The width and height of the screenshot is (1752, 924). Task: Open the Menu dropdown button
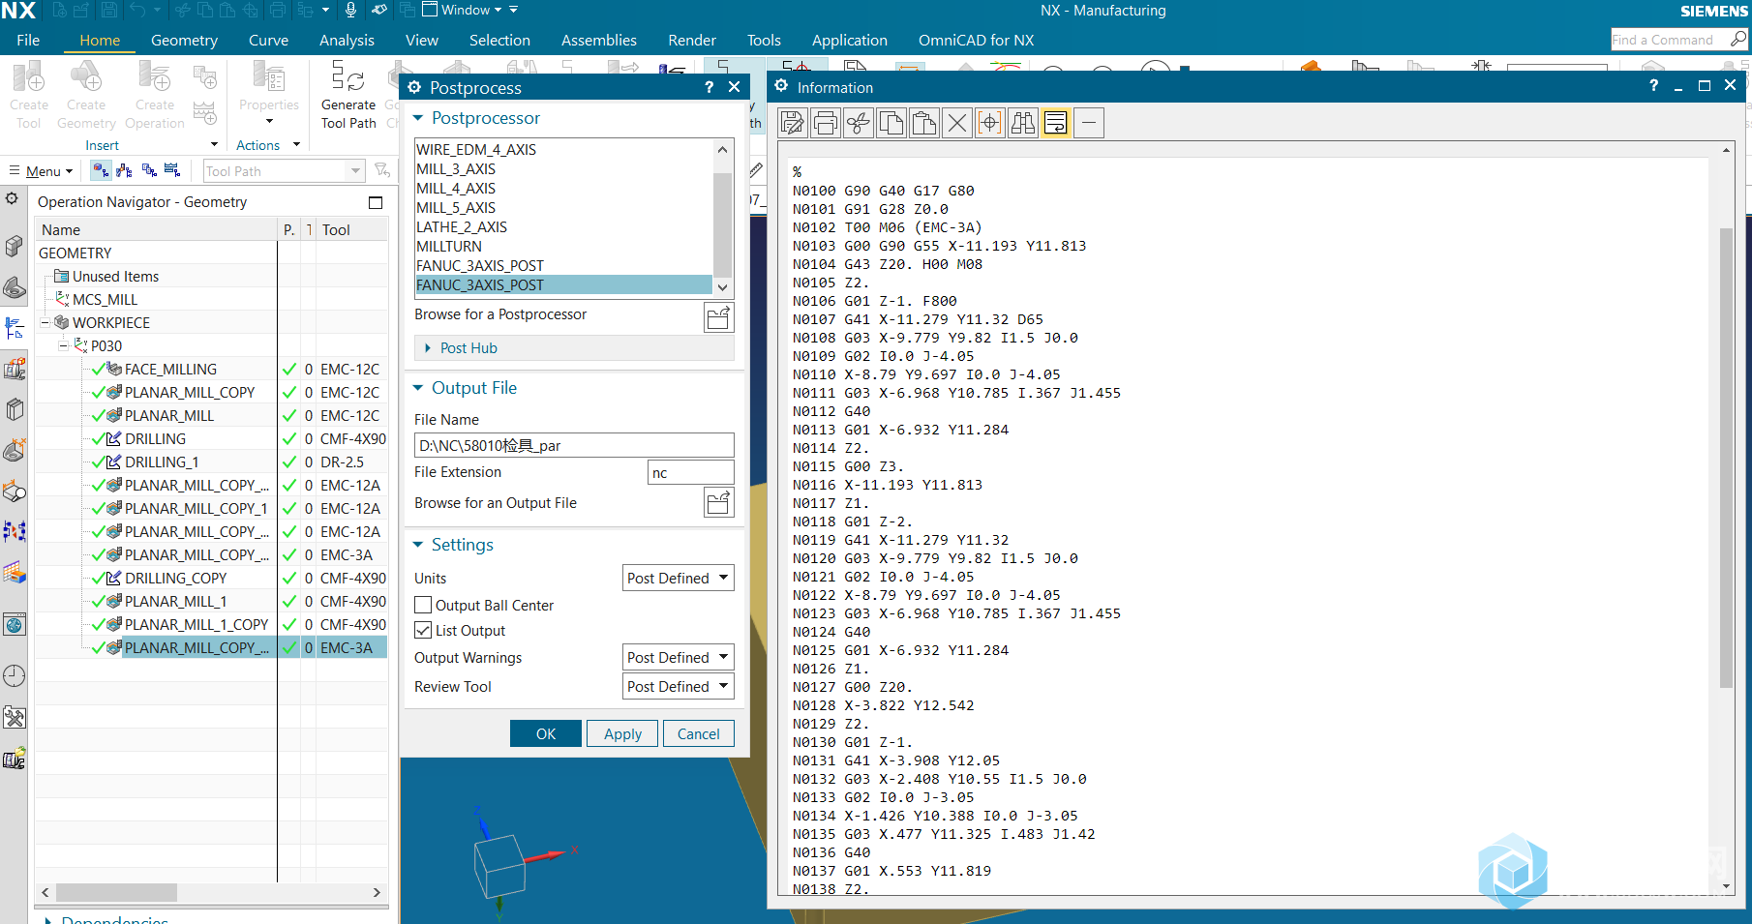click(x=42, y=170)
